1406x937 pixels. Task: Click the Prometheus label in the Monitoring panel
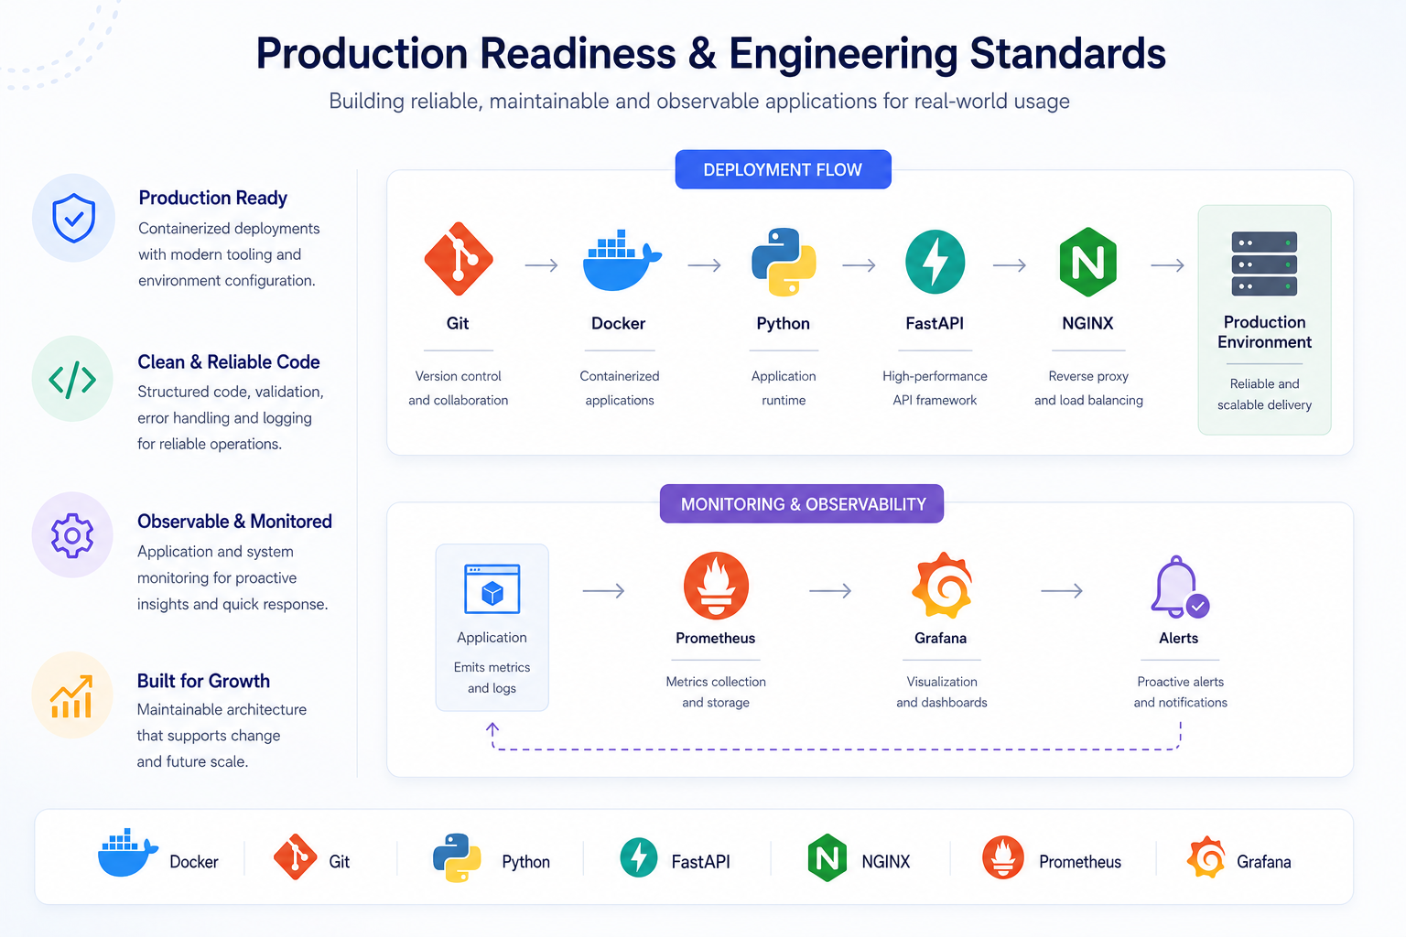coord(716,638)
